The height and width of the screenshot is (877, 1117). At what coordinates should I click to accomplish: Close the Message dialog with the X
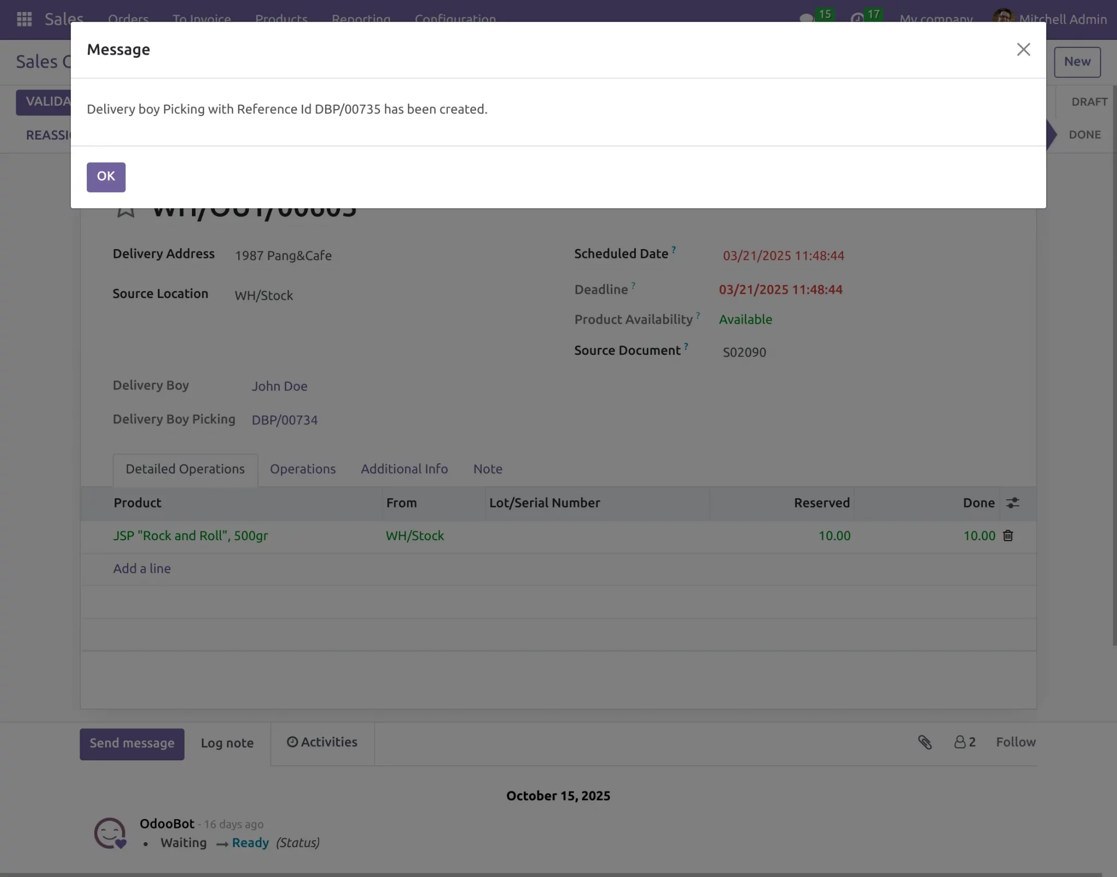(1023, 50)
